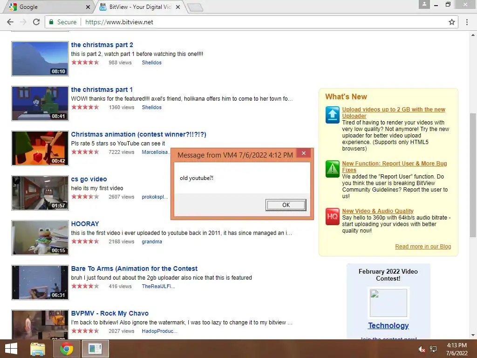
Task: Click star rating of HOORAY video
Action: tap(85, 241)
